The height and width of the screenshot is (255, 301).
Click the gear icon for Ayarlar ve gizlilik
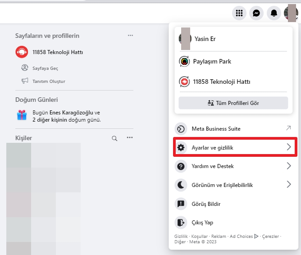pos(181,147)
